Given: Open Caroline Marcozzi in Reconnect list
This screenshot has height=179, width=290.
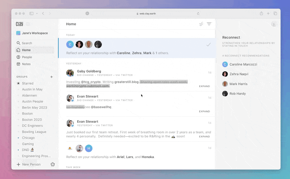Looking at the screenshot, I should coord(244,64).
